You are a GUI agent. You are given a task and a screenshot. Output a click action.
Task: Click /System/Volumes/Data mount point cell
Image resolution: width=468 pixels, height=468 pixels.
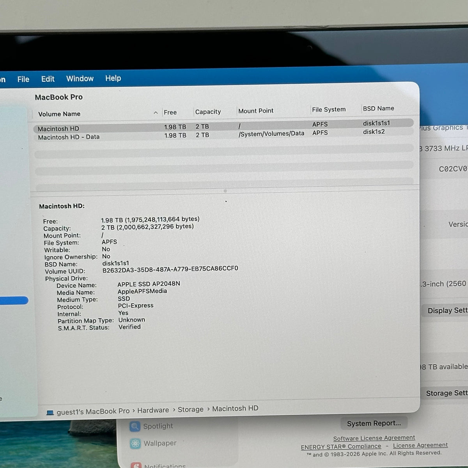(x=271, y=133)
